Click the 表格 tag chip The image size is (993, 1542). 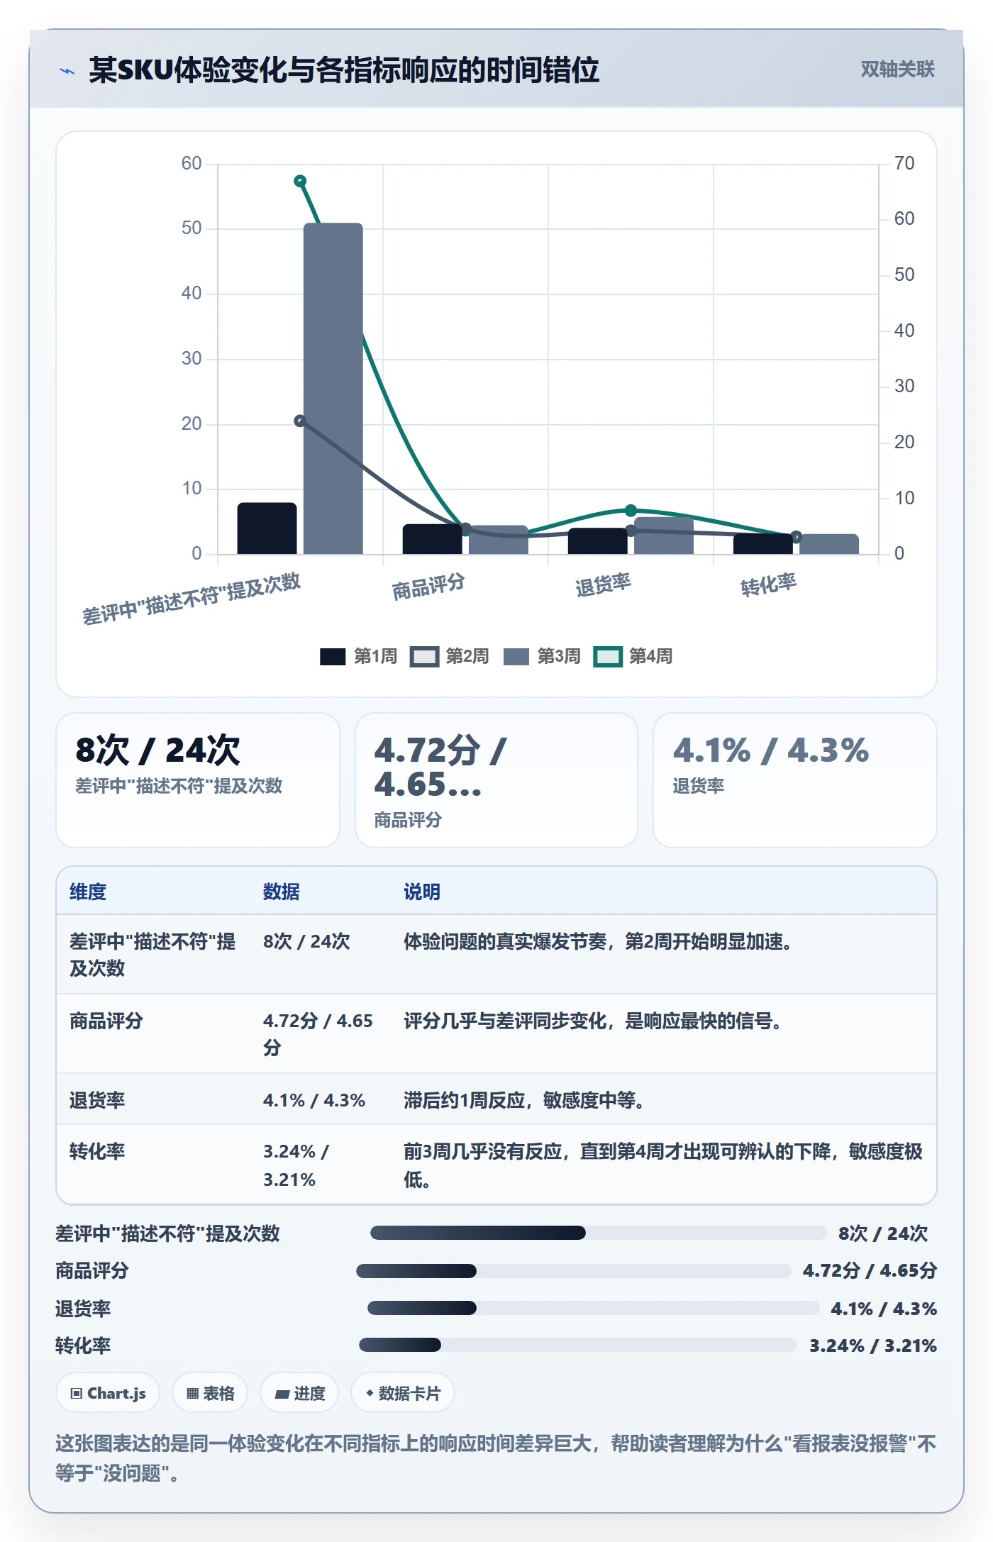(x=210, y=1393)
